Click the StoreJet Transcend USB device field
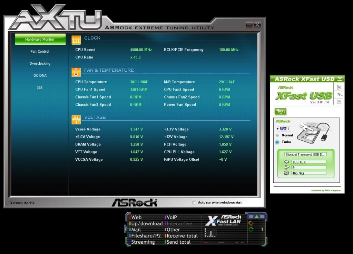Image resolution: width=353 pixels, height=254 pixels. click(305, 155)
